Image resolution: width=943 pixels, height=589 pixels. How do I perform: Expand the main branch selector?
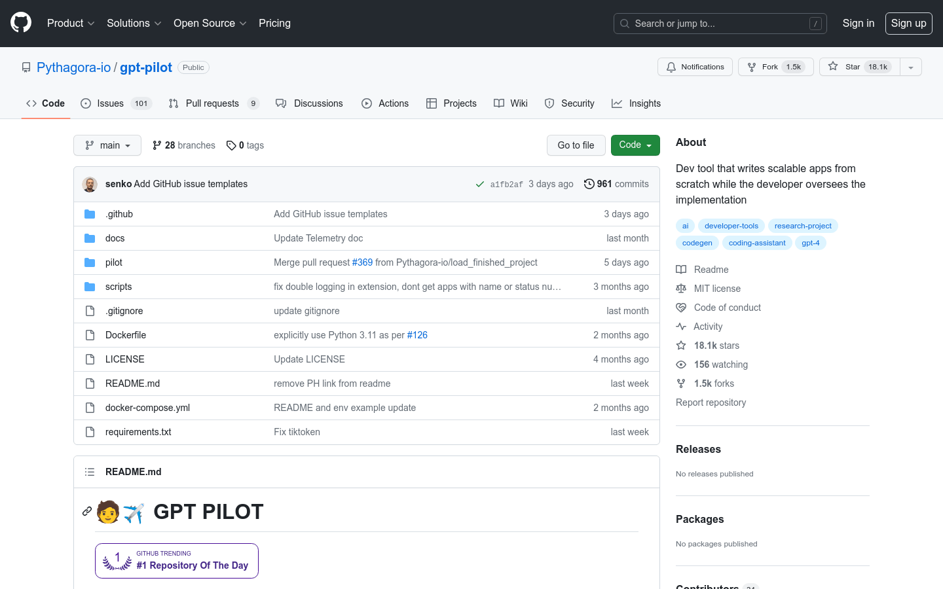click(107, 145)
